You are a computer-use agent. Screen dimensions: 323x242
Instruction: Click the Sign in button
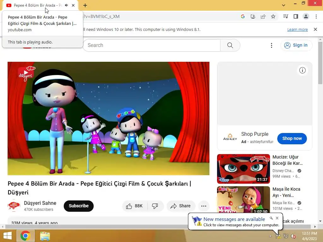click(x=296, y=45)
